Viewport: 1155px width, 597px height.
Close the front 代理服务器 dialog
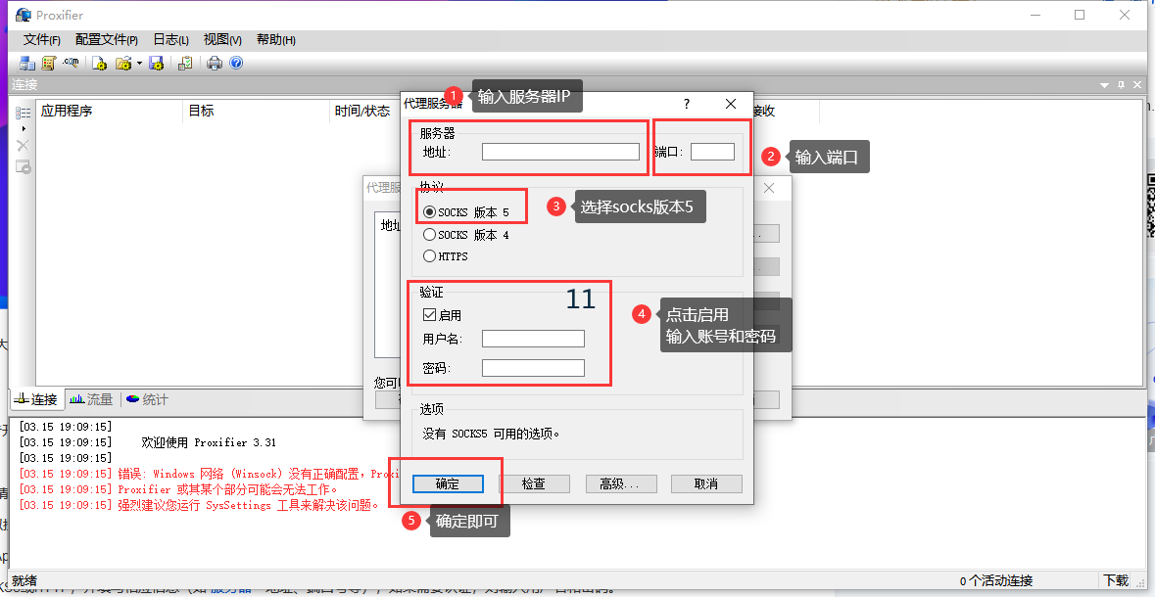tap(731, 104)
